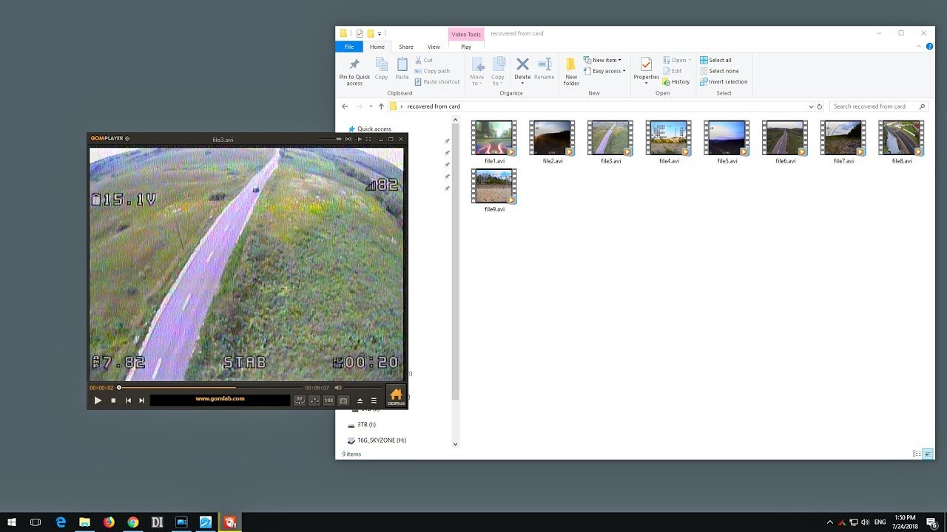Open Firefox from taskbar

click(109, 522)
